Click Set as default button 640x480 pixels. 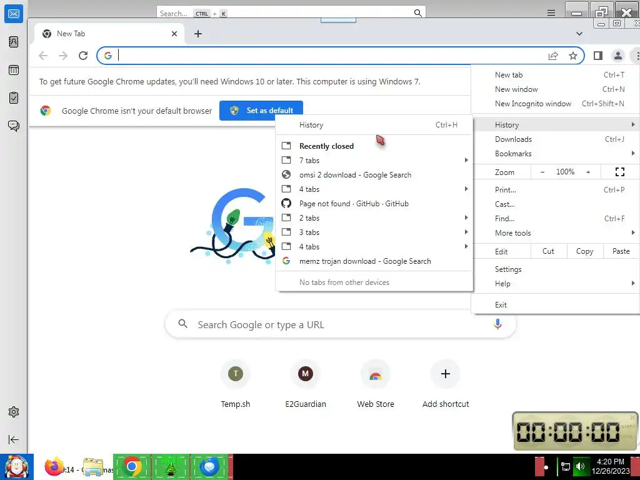[261, 111]
